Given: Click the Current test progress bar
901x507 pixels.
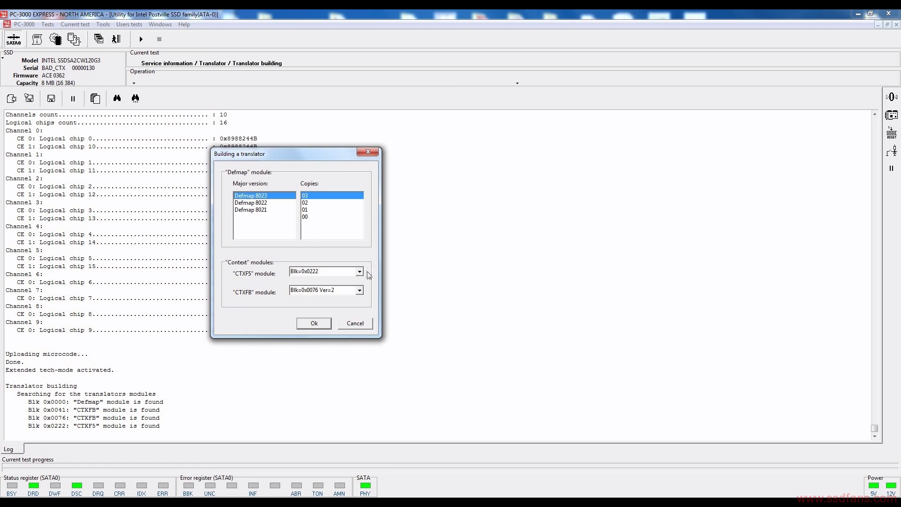Looking at the screenshot, I should click(x=450, y=468).
